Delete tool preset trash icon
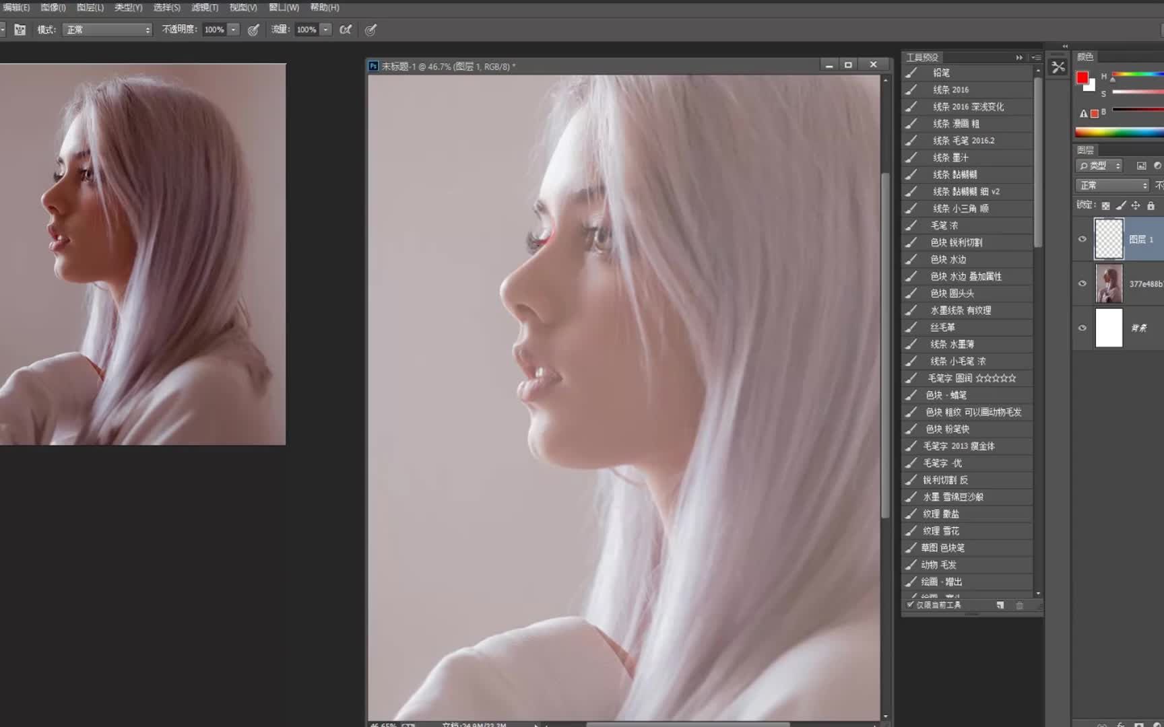Image resolution: width=1164 pixels, height=727 pixels. (1020, 605)
